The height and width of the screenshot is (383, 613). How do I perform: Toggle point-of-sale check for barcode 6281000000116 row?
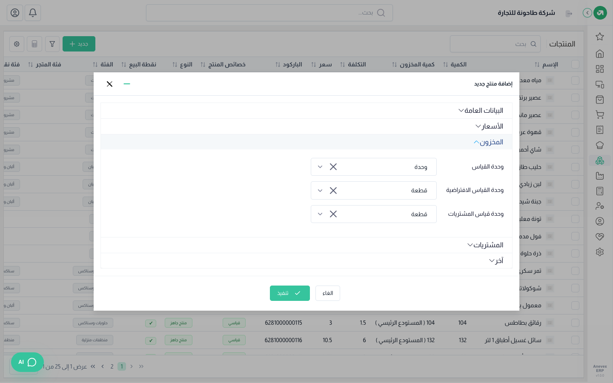(x=151, y=340)
